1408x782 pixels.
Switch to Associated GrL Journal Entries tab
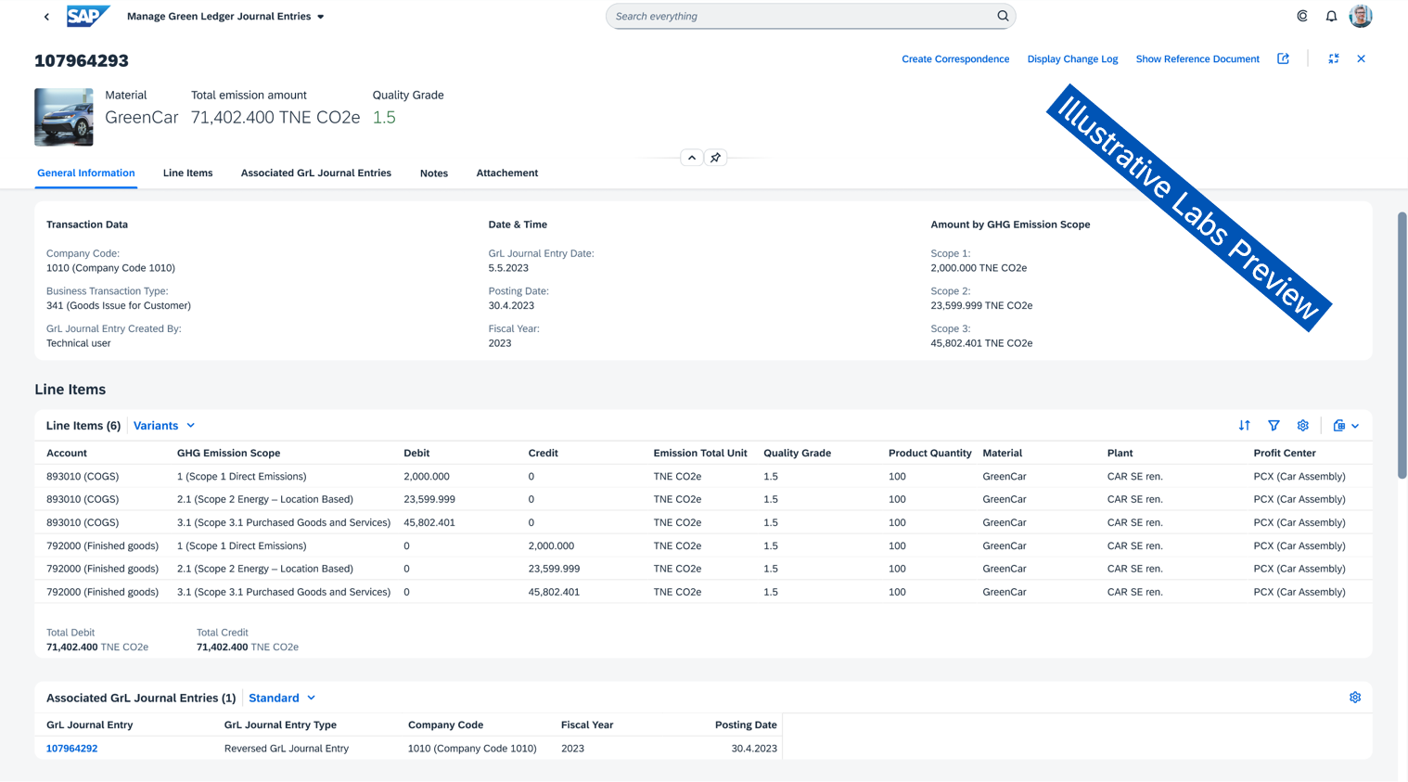(316, 173)
